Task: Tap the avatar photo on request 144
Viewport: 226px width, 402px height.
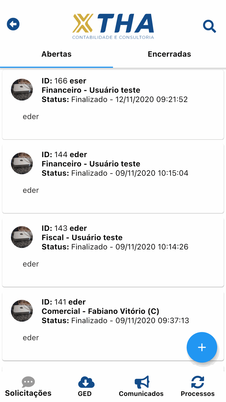Action: tap(22, 163)
